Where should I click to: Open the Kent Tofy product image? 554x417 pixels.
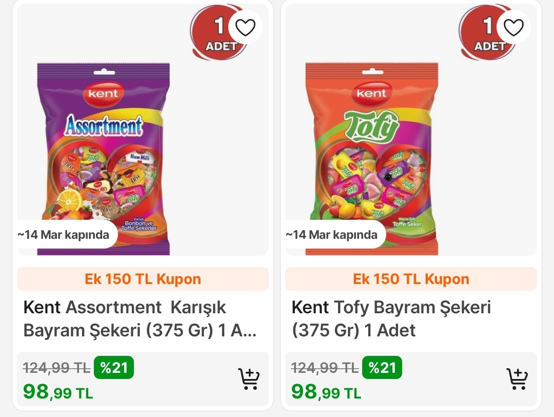click(372, 159)
